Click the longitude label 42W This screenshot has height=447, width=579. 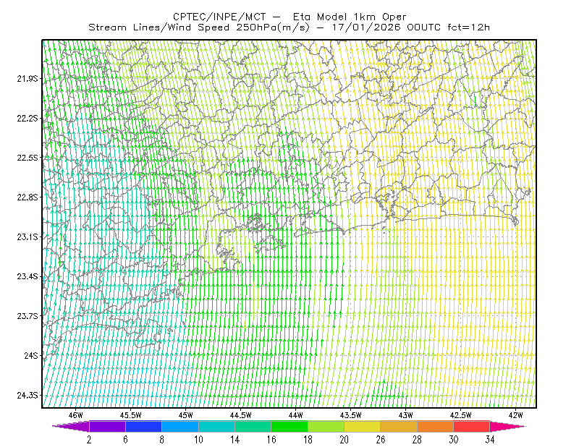515,415
